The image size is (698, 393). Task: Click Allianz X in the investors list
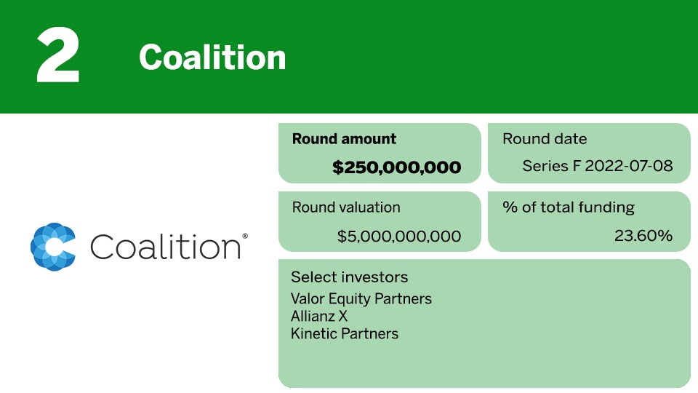click(x=319, y=317)
